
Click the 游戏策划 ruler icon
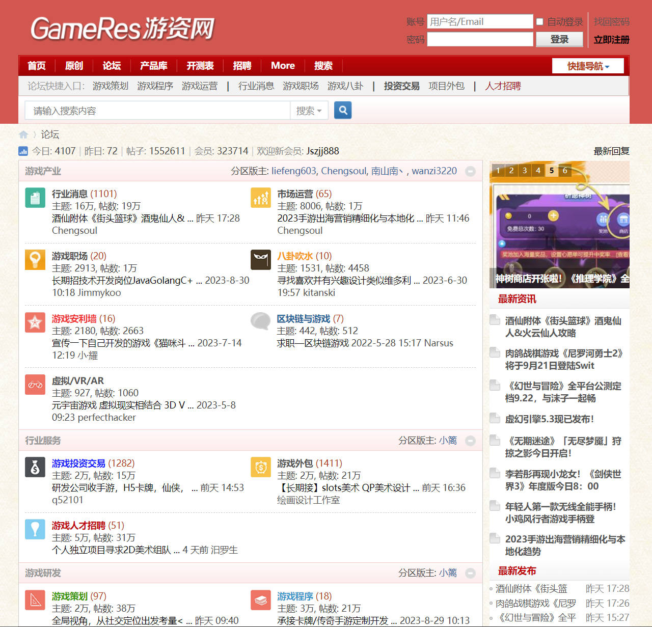pyautogui.click(x=35, y=600)
